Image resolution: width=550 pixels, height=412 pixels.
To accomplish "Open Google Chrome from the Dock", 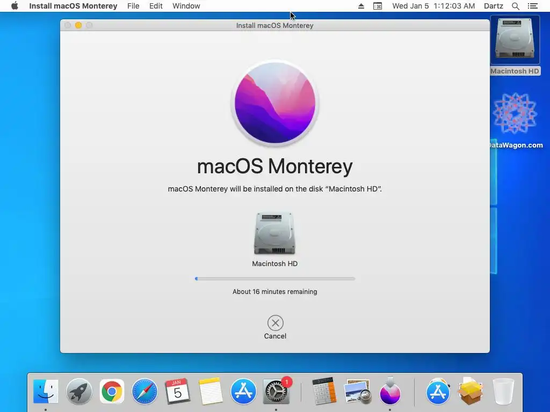I will [x=112, y=391].
